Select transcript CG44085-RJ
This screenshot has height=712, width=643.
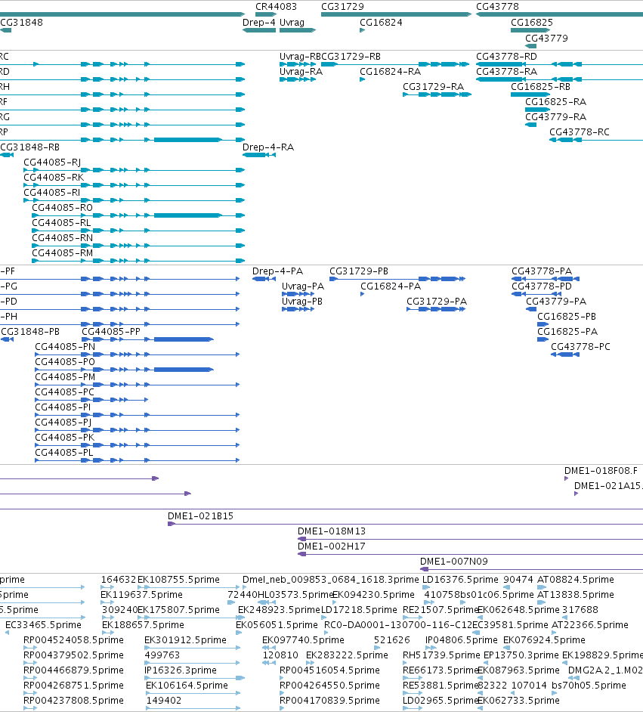pos(52,163)
